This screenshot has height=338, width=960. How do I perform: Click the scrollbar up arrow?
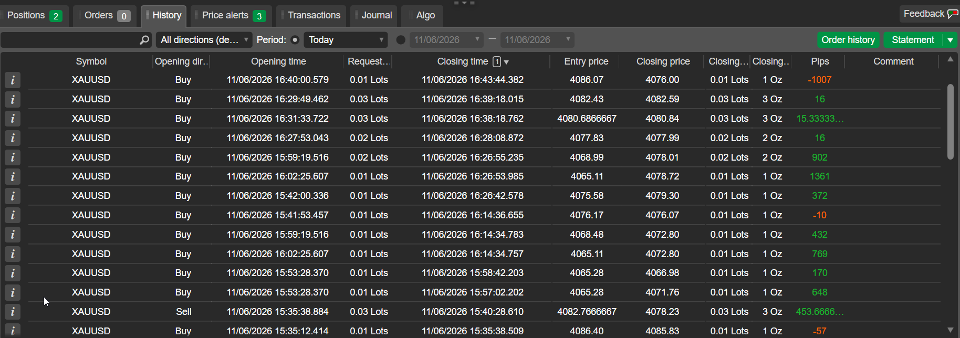pyautogui.click(x=950, y=59)
